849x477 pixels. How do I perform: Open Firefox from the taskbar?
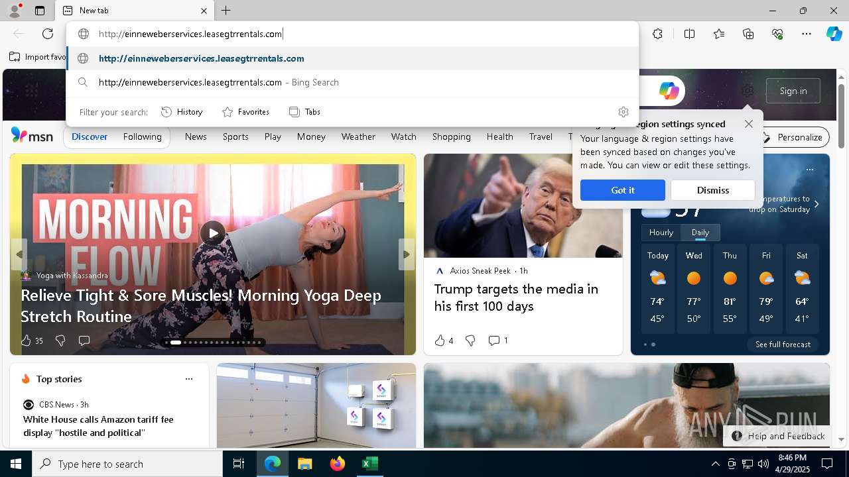[x=338, y=464]
